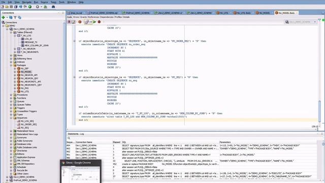Minimize the Connections panel
Screen dimensions: 325x183
63,13
